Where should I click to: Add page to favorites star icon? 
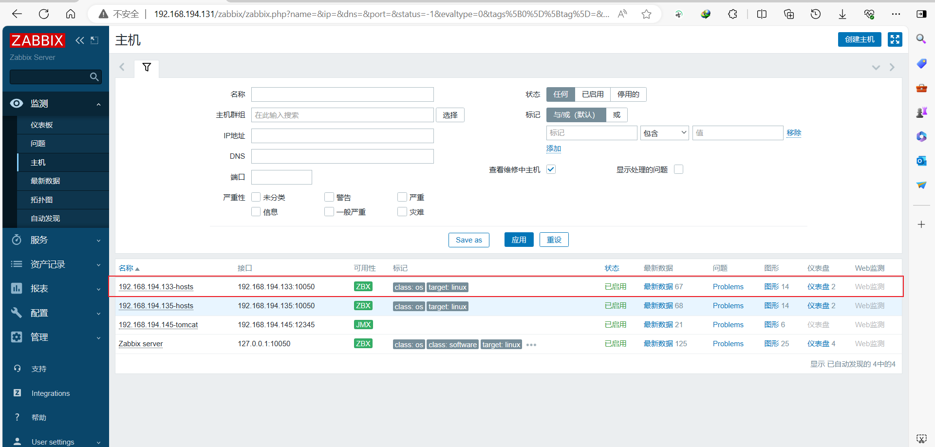[x=646, y=14]
